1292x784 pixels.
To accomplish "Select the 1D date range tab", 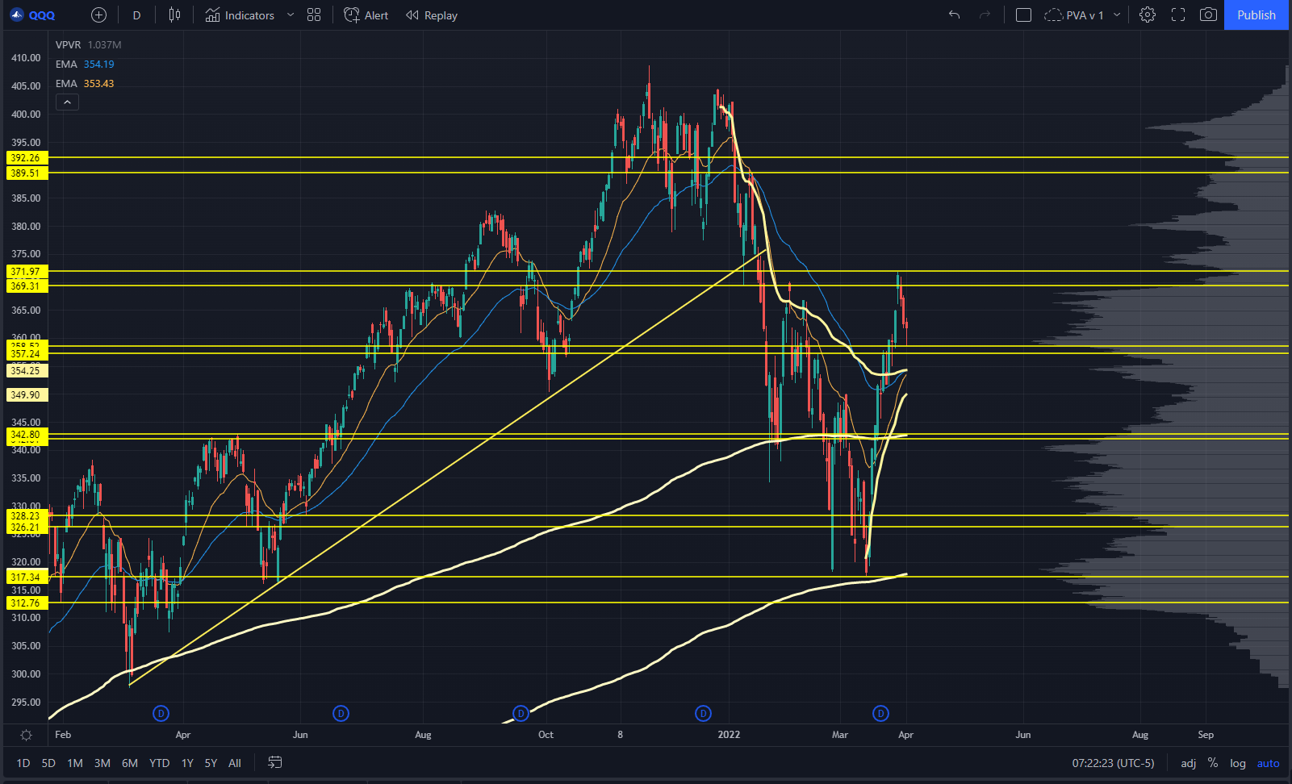I will click(23, 763).
